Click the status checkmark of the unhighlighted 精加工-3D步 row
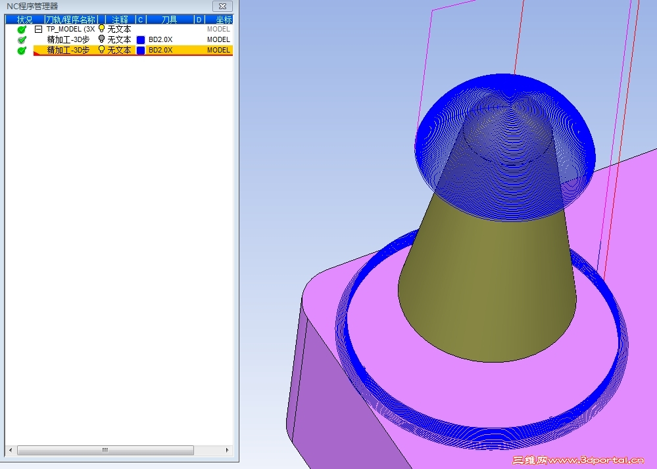This screenshot has height=469, width=657. tap(22, 40)
